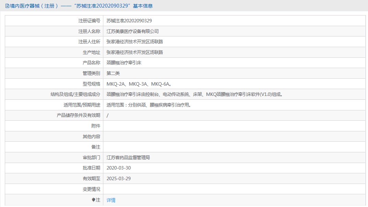
Task: Click the 注册人名称 label
Action: (89, 31)
